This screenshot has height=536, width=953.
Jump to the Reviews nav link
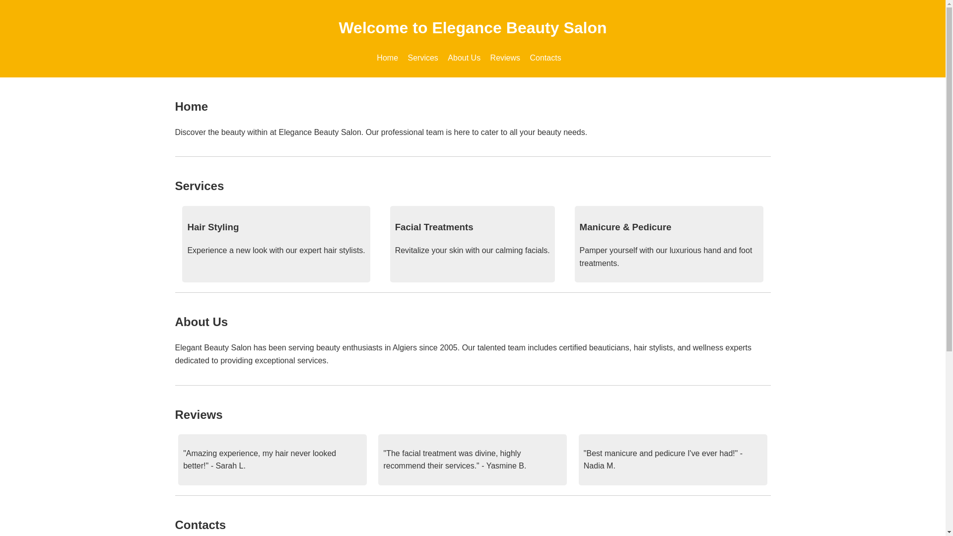505,58
